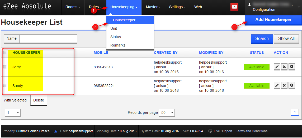Click the ACTION column header
This screenshot has height=138, width=302.
[281, 53]
